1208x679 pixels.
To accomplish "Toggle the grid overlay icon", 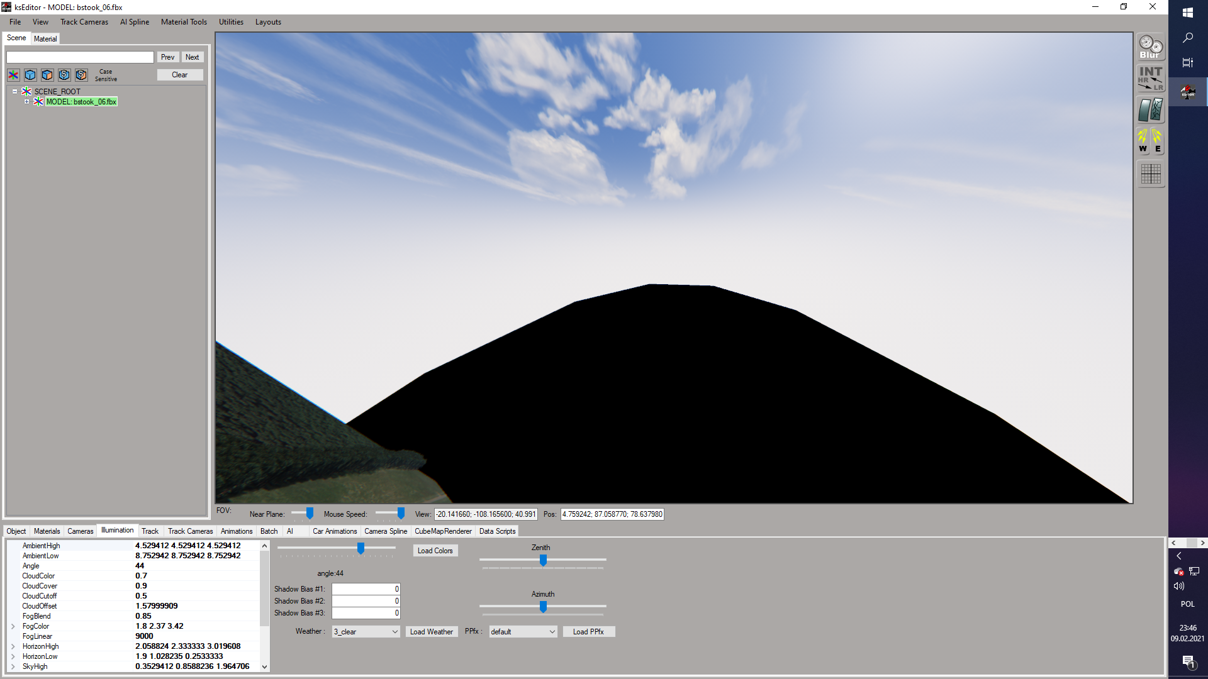I will click(x=1151, y=174).
